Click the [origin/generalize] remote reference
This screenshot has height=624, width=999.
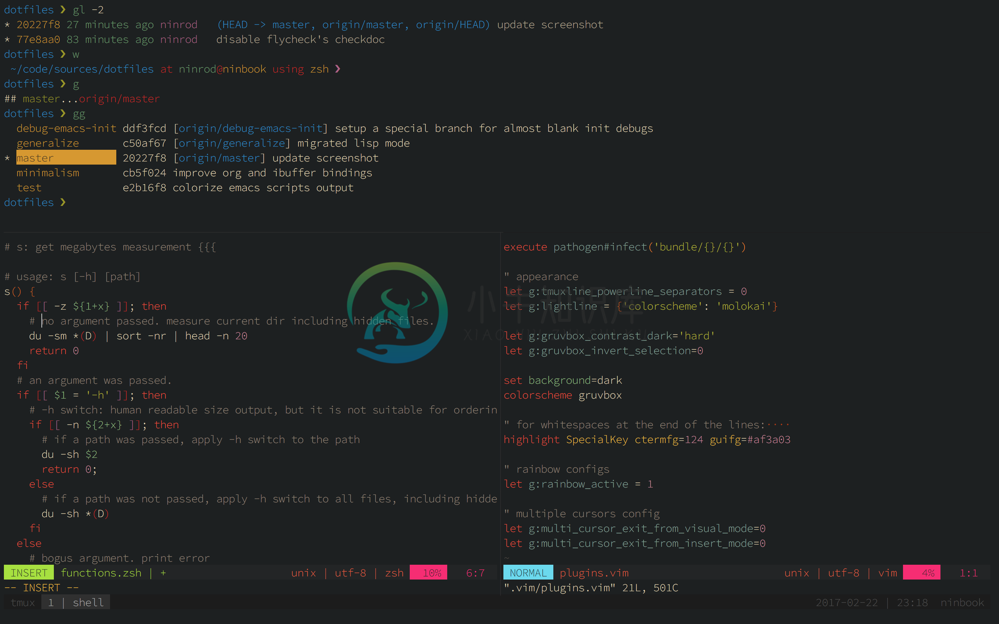(x=231, y=143)
